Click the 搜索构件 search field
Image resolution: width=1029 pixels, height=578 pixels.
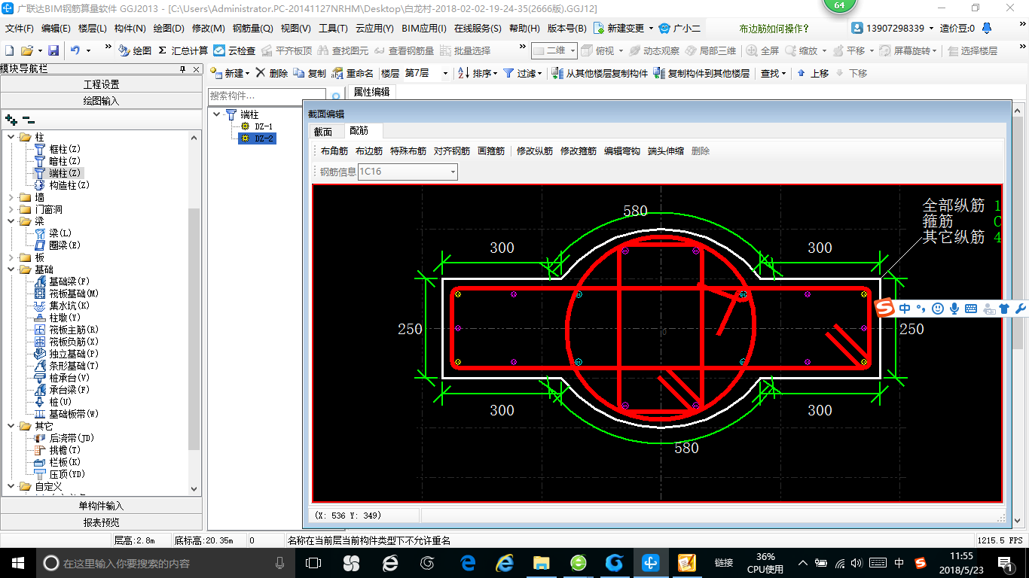(x=267, y=96)
